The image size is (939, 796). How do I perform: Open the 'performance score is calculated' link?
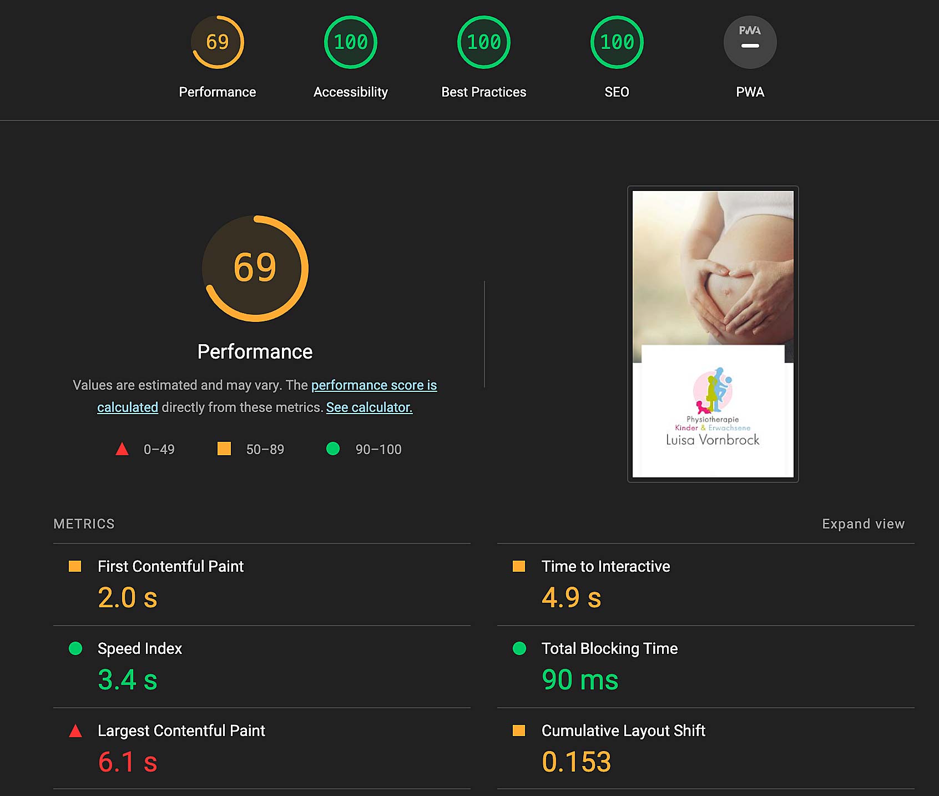(x=373, y=385)
